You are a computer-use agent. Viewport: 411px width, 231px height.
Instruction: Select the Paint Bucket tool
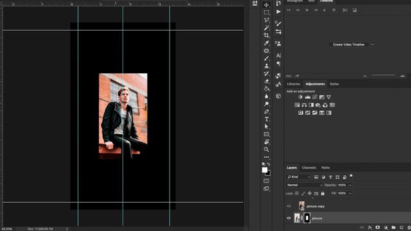click(267, 89)
